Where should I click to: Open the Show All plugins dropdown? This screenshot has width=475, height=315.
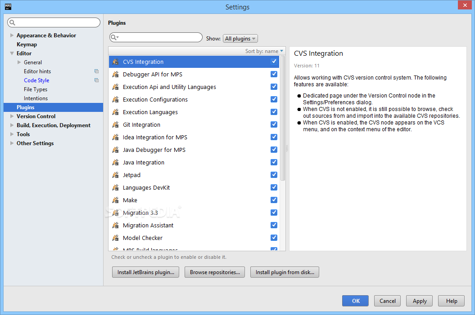pyautogui.click(x=240, y=38)
